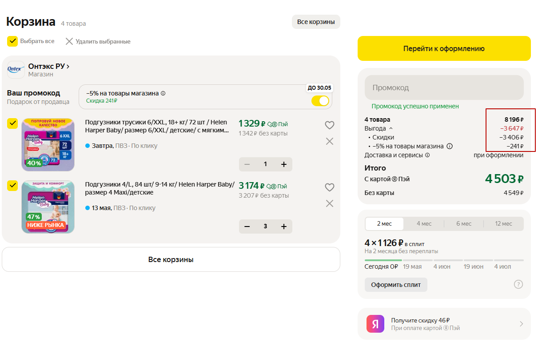546x346 pixels.
Task: Click the 'Скидка 241₽' promo text
Action: tap(102, 101)
